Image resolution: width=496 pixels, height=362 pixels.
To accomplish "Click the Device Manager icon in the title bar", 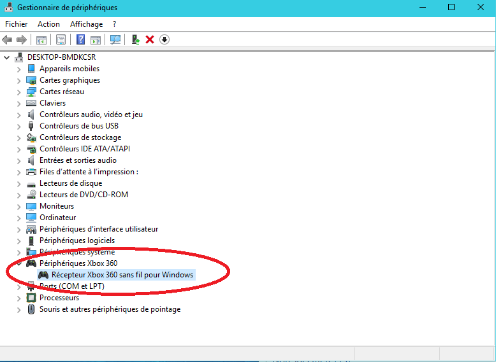I will [8, 7].
